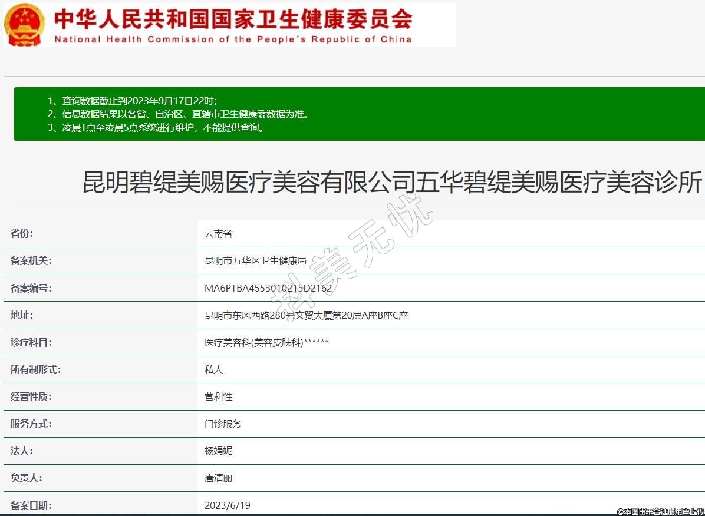Click the registration number MA6PTBA4553010215D2162
Viewport: 705px width, 516px height.
click(268, 289)
